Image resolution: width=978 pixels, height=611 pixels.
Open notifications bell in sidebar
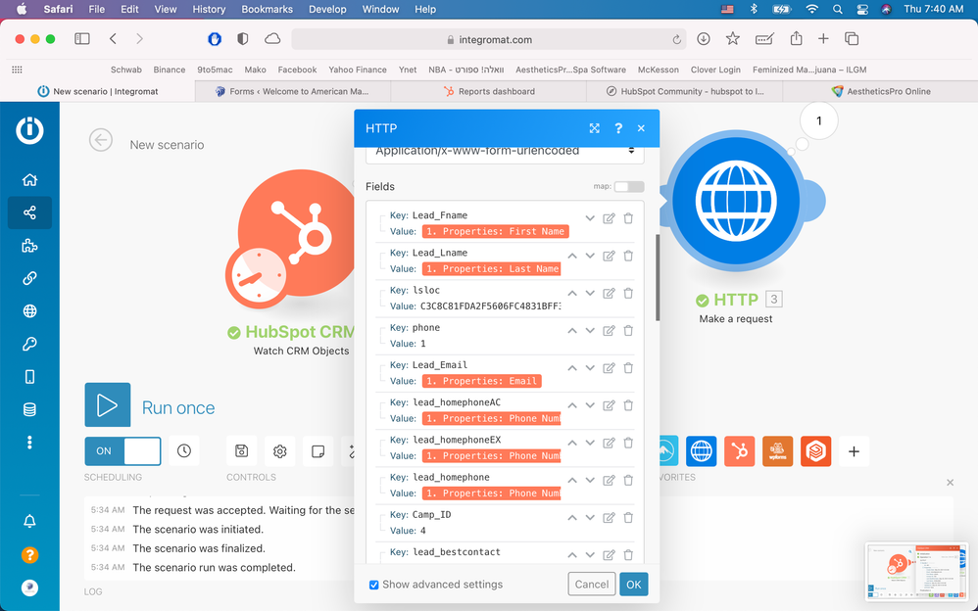click(x=29, y=521)
